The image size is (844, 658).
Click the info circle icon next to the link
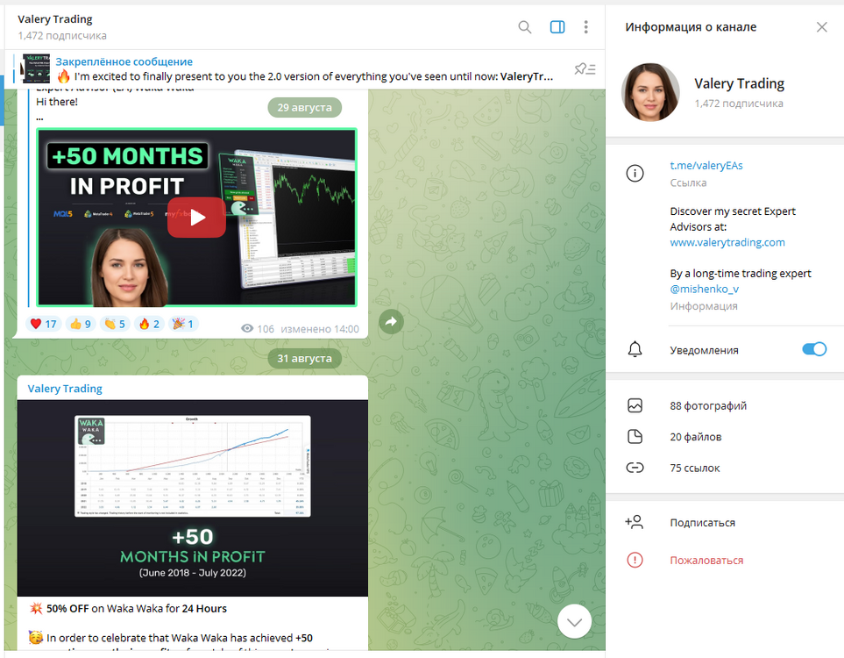tap(635, 174)
